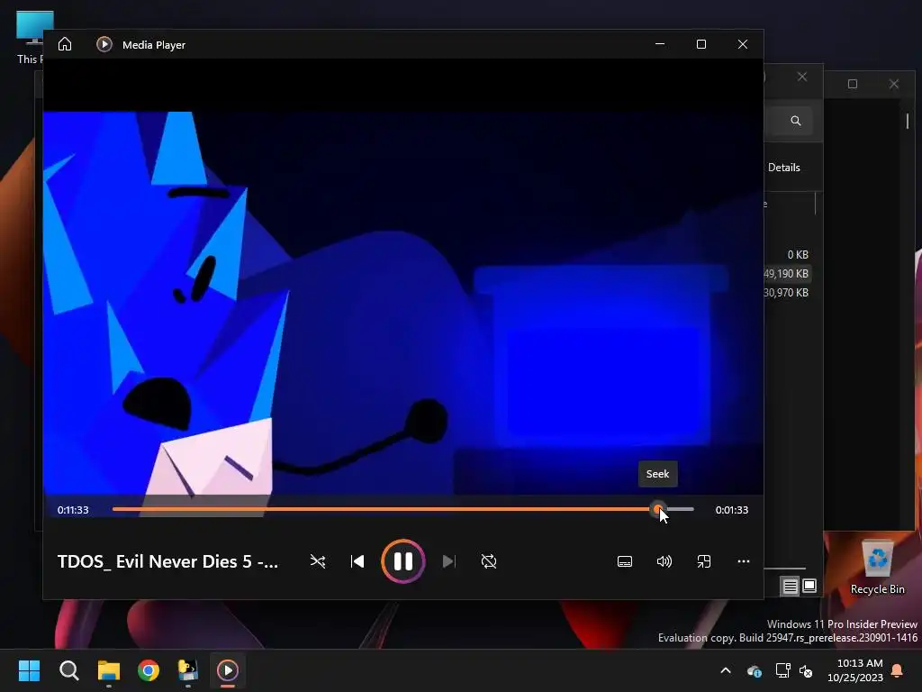Open clock and calendar 10:13 AM

coord(855,670)
